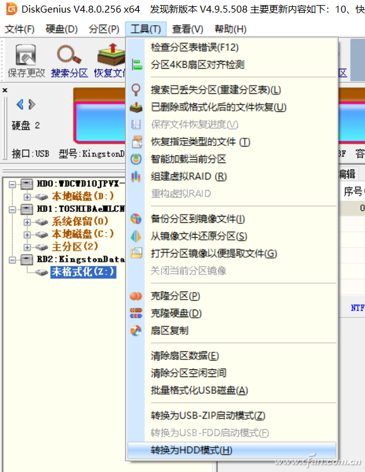Close the open 工具(T) menu

(x=146, y=29)
